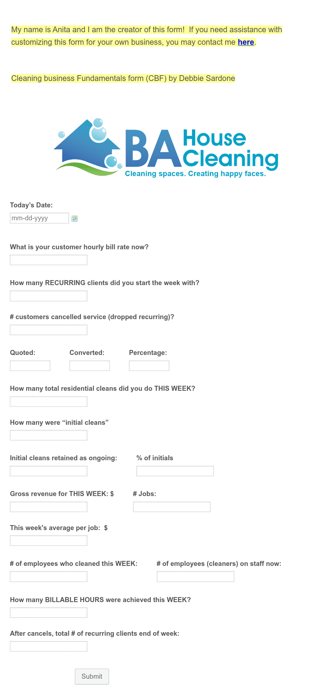
Task: Click 'My name is Anita' intro text
Action: (146, 36)
